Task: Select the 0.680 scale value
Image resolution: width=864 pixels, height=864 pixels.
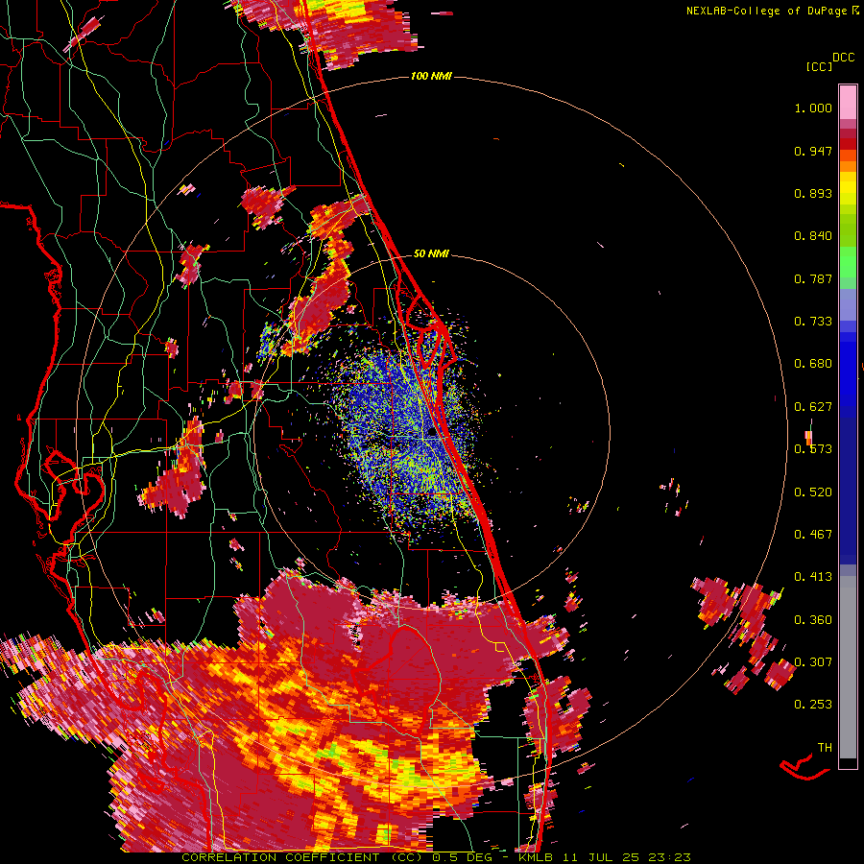Action: [x=813, y=364]
